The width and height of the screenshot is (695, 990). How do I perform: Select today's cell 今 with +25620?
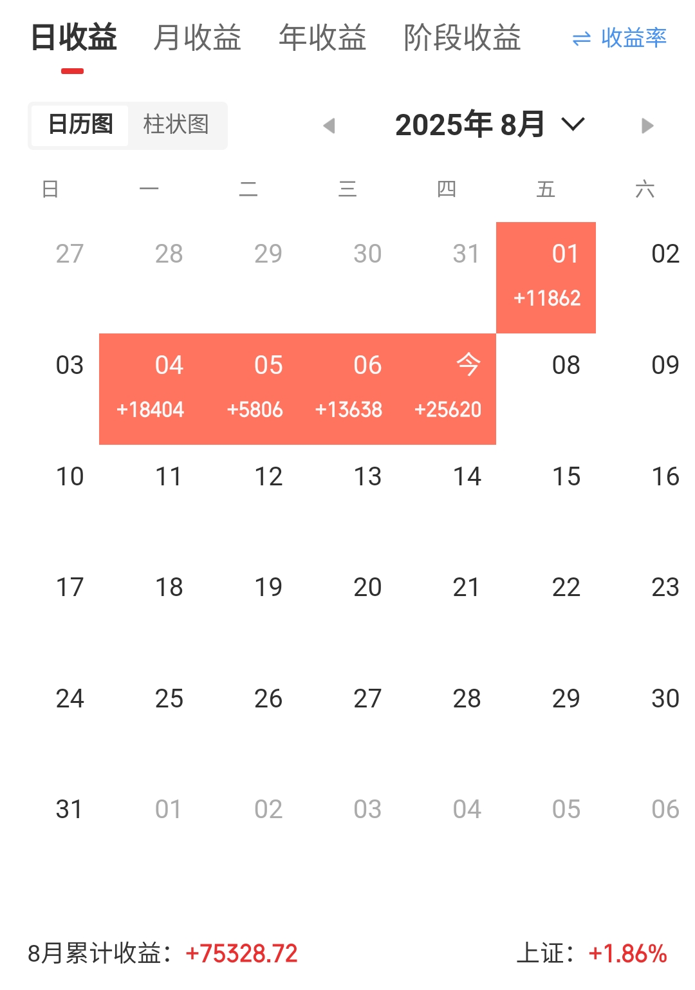[x=448, y=389]
